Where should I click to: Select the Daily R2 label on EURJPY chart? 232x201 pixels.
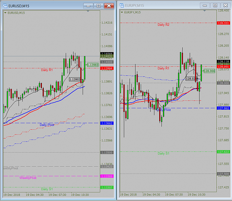coord(163,25)
